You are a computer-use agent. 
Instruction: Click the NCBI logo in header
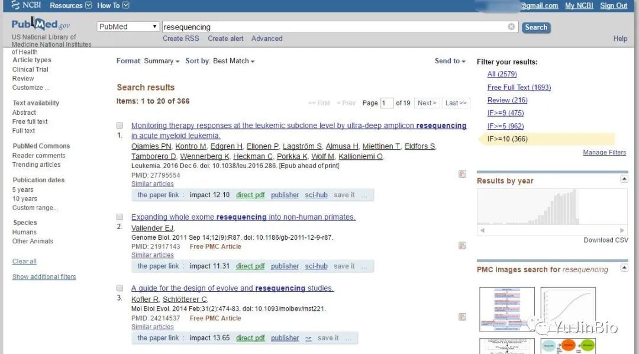26,5
